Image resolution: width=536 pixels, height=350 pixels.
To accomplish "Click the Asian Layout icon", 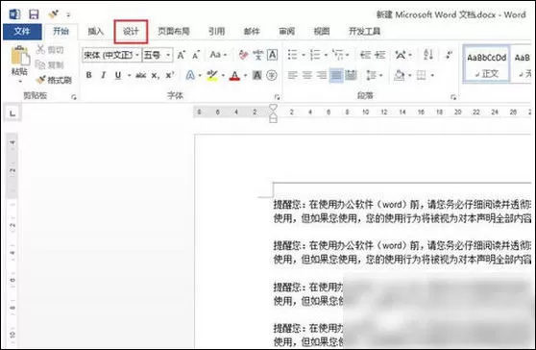I will pos(401,55).
